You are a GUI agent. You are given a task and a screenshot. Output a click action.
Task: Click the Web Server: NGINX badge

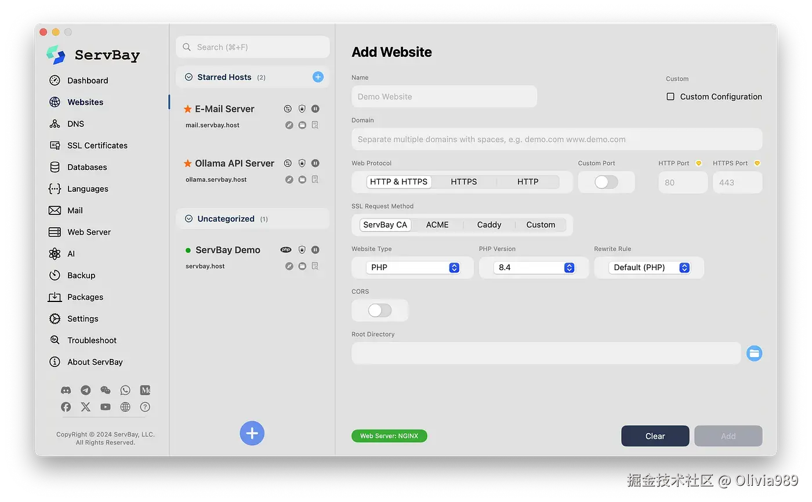389,436
